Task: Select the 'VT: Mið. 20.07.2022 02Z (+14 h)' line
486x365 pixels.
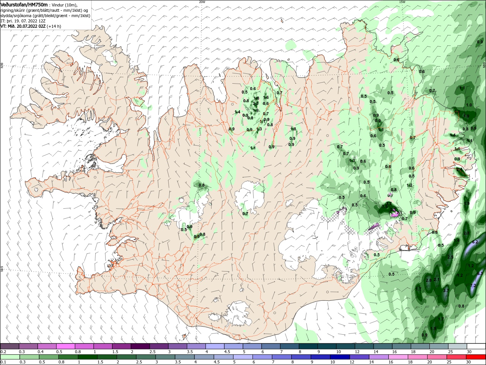Action: point(31,26)
